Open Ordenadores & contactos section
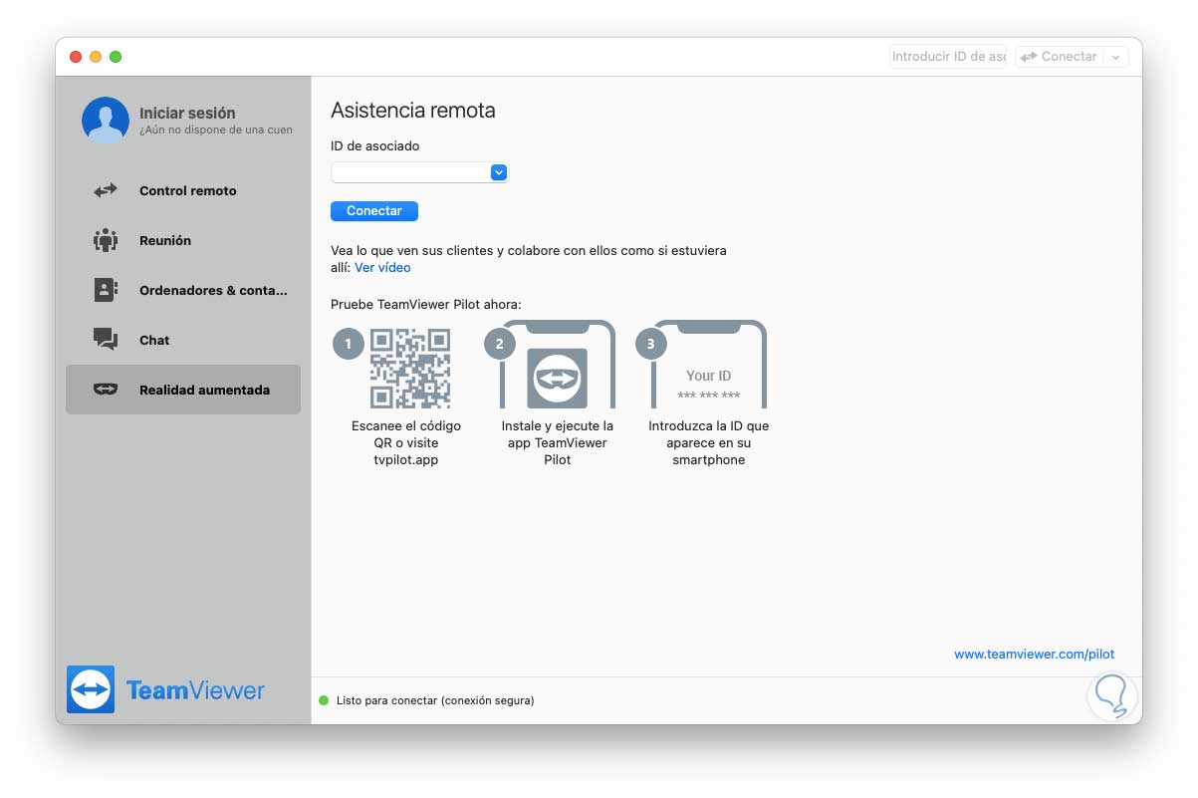The height and width of the screenshot is (798, 1198). (x=183, y=290)
